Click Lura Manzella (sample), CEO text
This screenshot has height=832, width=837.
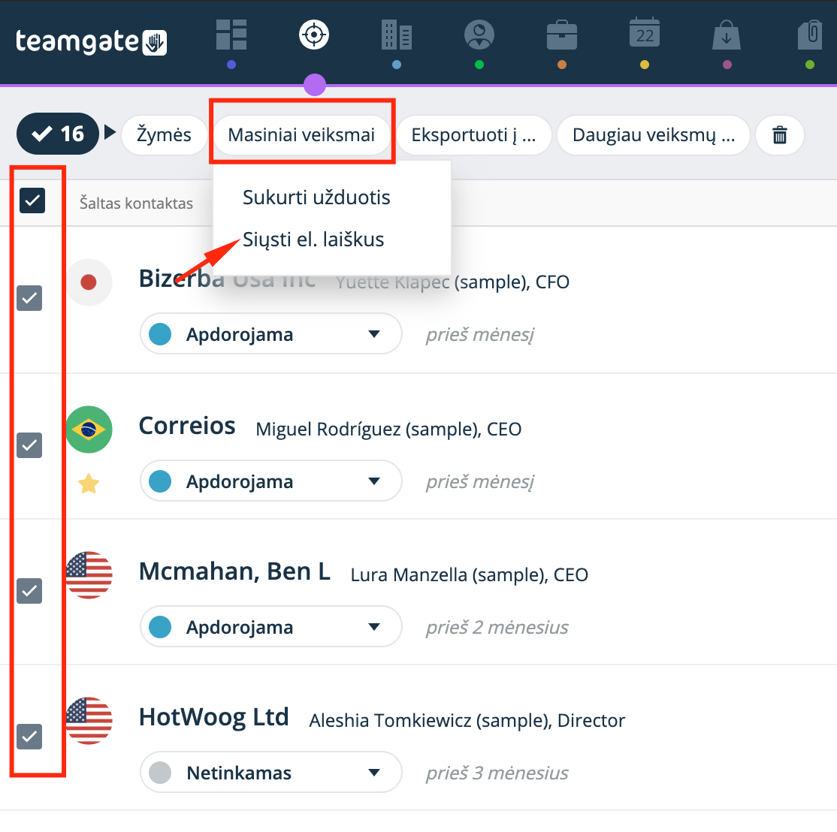[469, 574]
